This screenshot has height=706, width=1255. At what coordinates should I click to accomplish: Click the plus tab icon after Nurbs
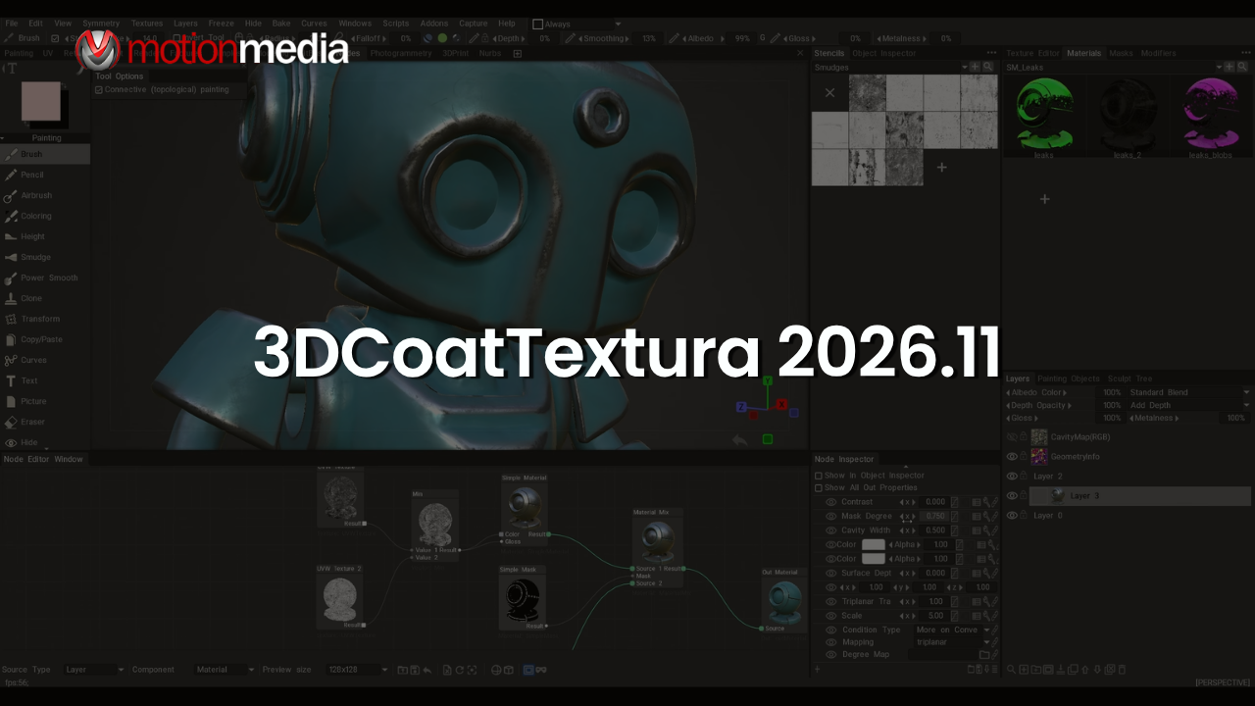click(x=518, y=53)
